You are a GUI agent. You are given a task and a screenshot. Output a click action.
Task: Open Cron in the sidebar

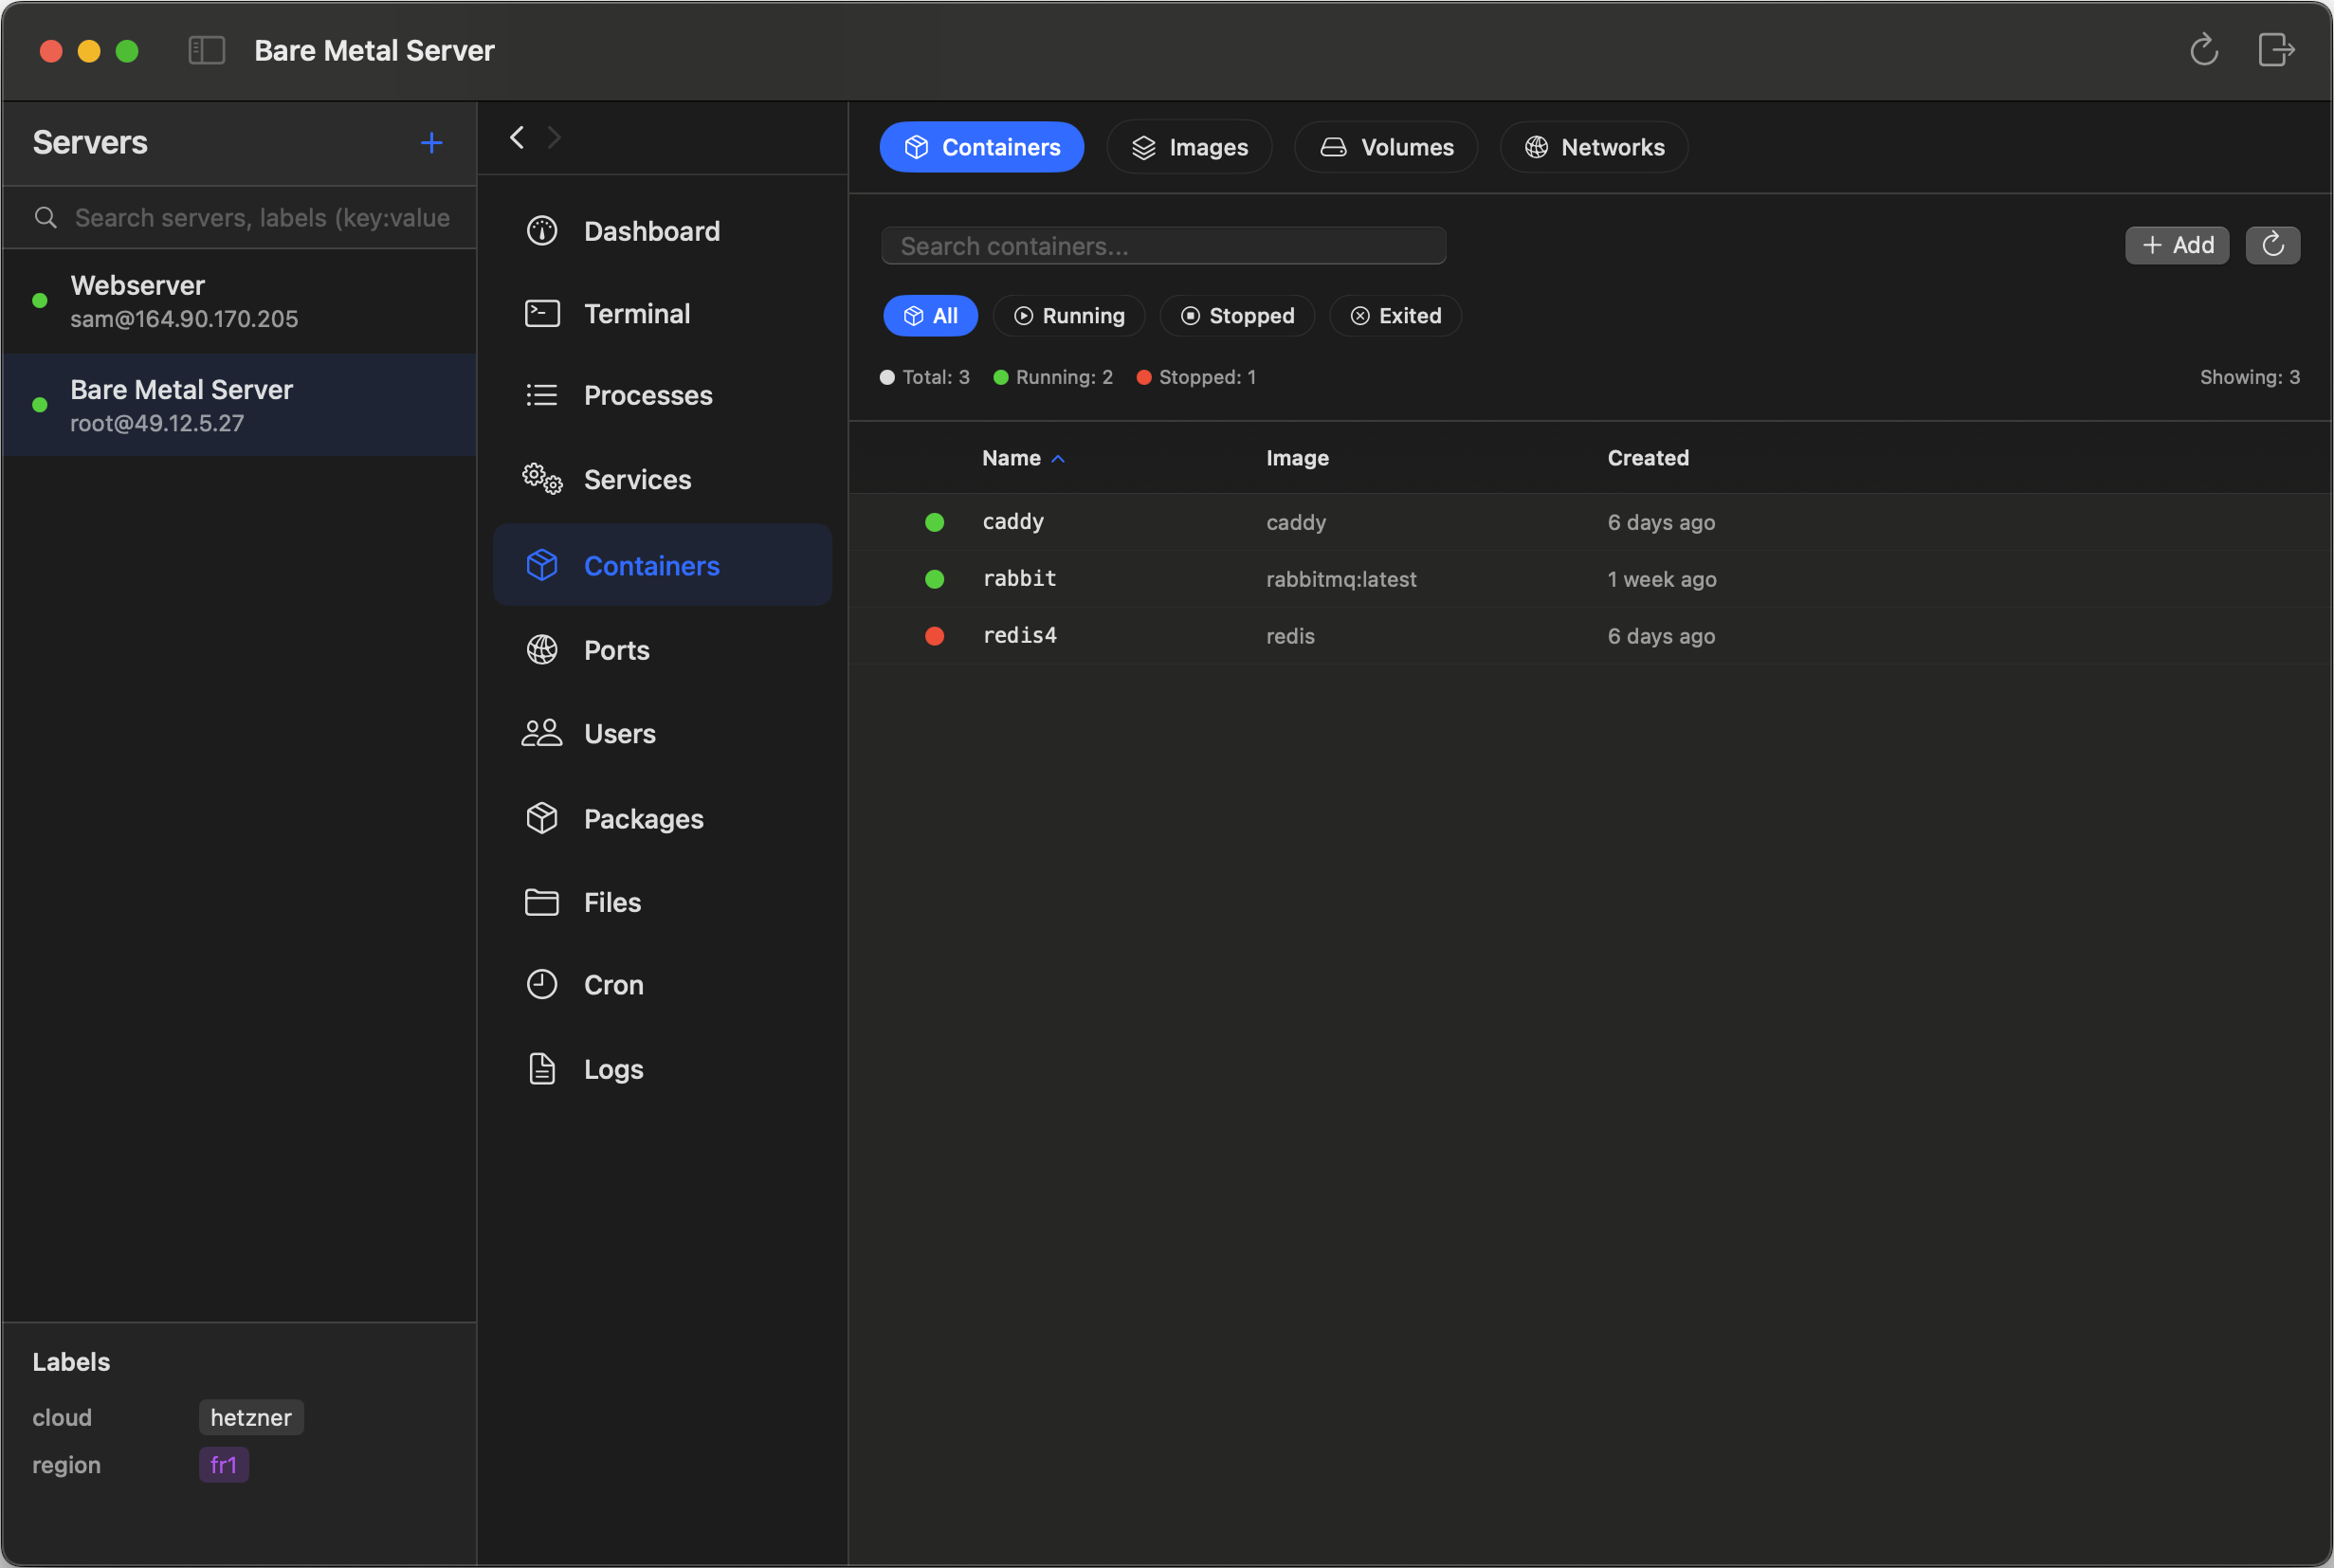tap(662, 985)
